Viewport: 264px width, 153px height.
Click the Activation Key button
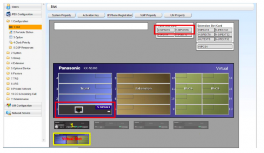click(91, 15)
